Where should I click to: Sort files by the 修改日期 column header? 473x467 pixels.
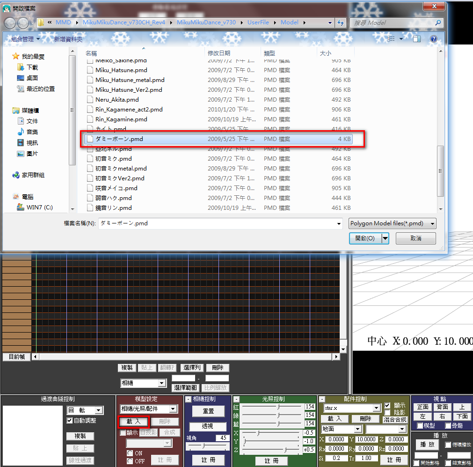pos(218,53)
